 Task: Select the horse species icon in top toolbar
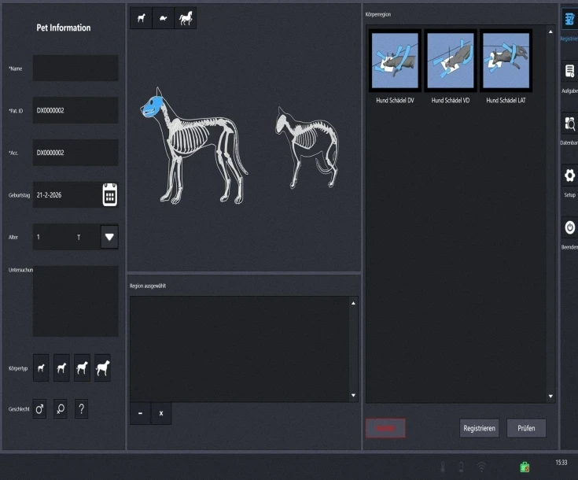(x=186, y=18)
